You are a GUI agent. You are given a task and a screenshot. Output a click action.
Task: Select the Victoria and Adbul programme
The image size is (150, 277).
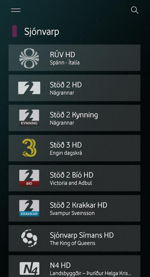tap(71, 183)
